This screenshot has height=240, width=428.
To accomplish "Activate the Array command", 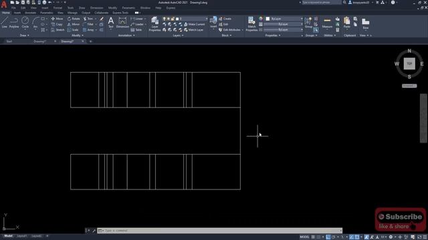I will 89,29.
